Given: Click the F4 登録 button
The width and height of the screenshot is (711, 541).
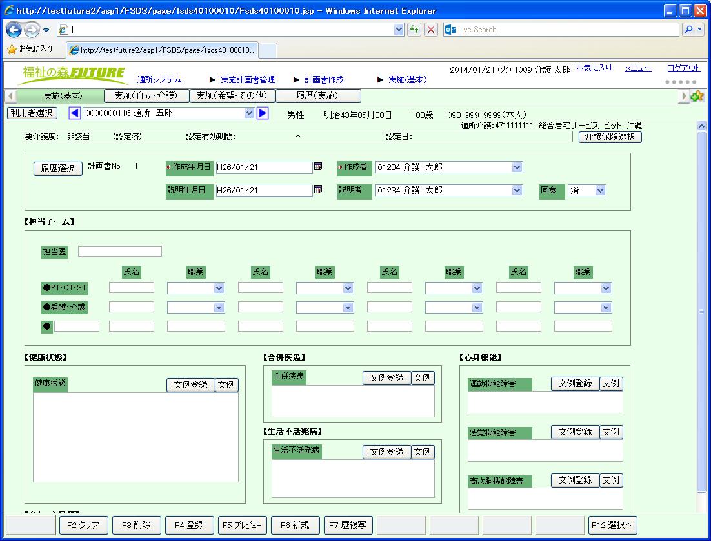Looking at the screenshot, I should pos(189,525).
